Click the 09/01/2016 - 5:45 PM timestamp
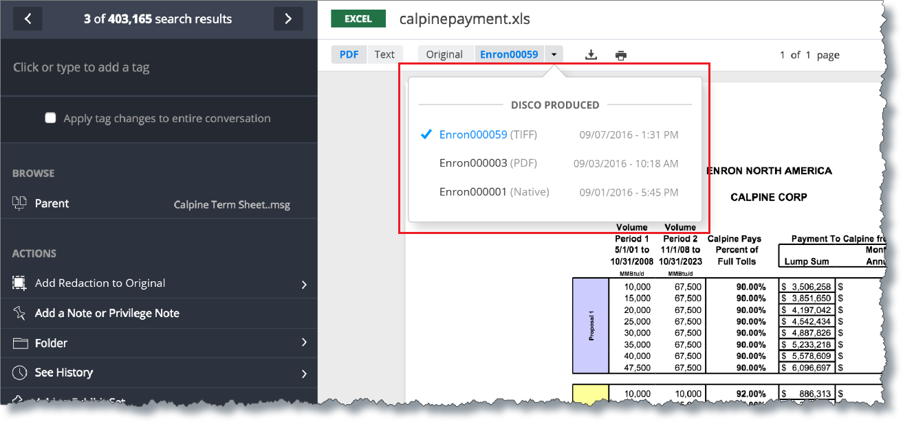This screenshot has height=422, width=903. (629, 192)
